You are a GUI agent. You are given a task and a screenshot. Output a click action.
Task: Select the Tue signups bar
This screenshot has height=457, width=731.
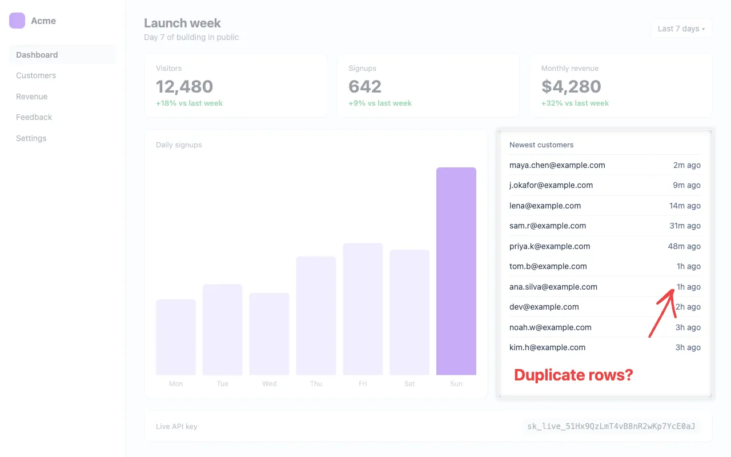(222, 330)
